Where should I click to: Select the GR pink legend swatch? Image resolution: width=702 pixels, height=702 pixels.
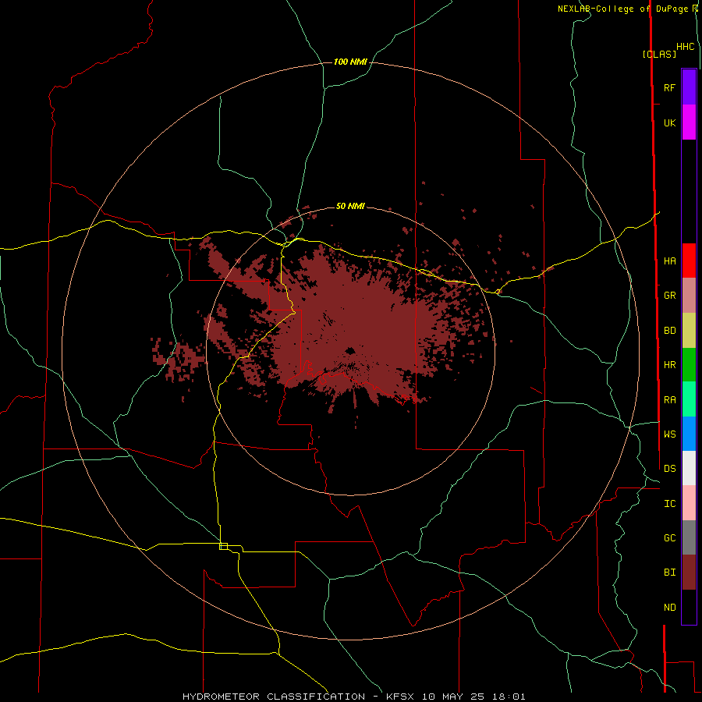pos(689,295)
